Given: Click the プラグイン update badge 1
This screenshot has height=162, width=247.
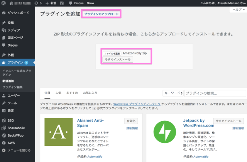Looking at the screenshot, I should coord(26,63).
